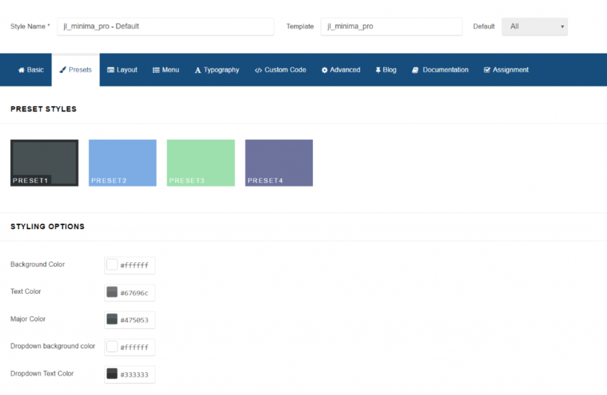Open Documentation via the book icon

point(416,69)
